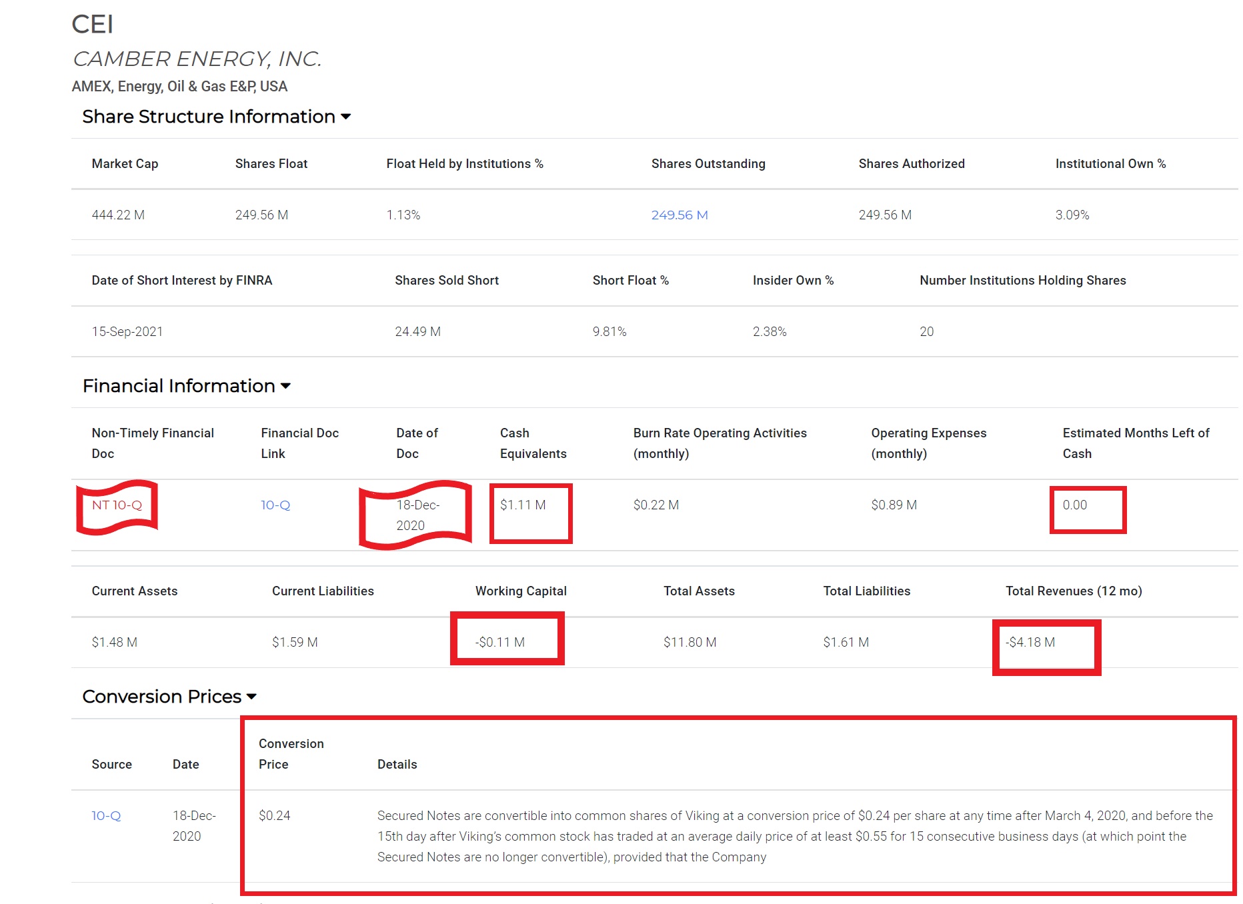Click the Total Assets value $11.80 M
The width and height of the screenshot is (1243, 904).
[690, 643]
